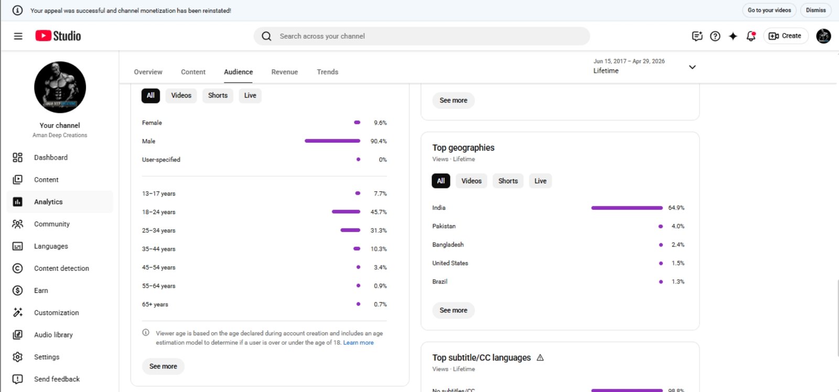Select Shorts filter in age and gender card
This screenshot has width=839, height=392.
pos(218,95)
